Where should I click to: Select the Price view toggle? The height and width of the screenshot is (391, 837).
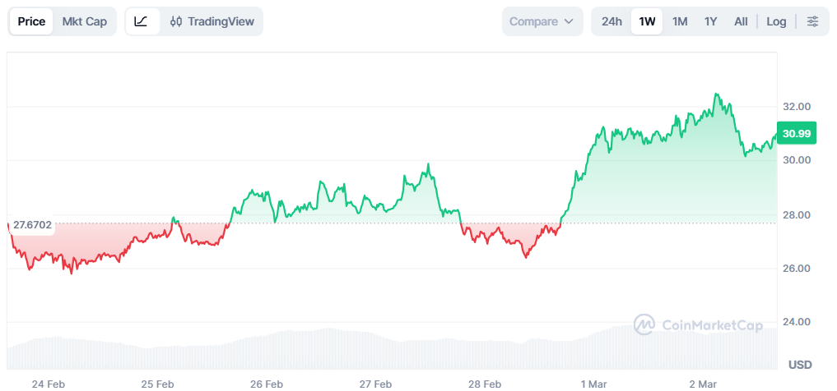click(x=31, y=21)
